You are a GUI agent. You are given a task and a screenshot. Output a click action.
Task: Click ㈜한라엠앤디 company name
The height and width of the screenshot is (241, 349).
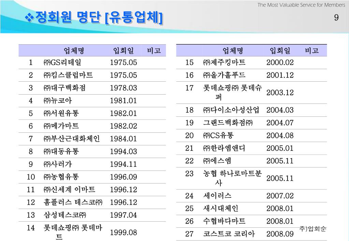coord(224,148)
